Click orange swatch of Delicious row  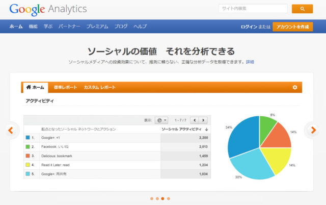(x=28, y=156)
